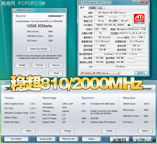The height and width of the screenshot is (144, 157).
Task: Click the 810 MHz core clock field
Action: click(x=100, y=58)
